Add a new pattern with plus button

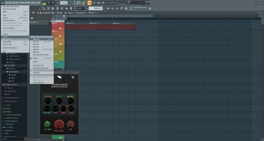[104, 8]
